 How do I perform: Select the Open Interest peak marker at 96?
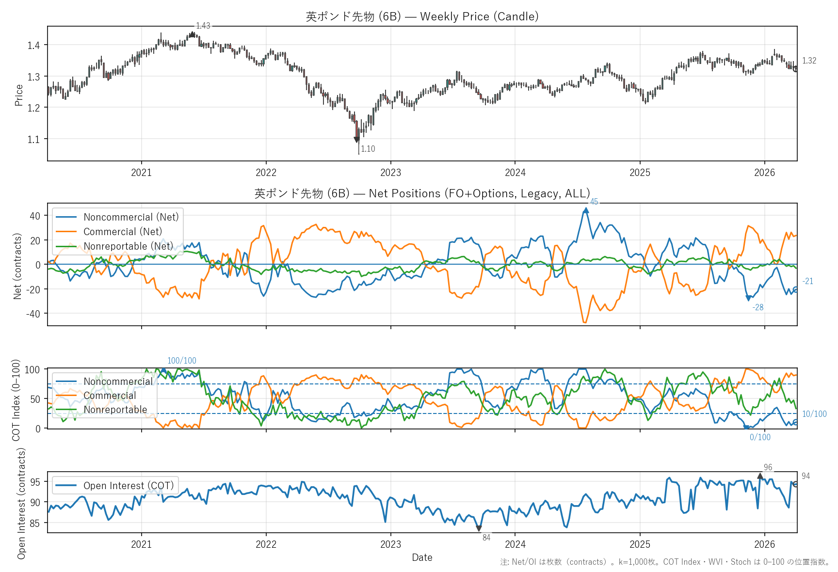[760, 477]
